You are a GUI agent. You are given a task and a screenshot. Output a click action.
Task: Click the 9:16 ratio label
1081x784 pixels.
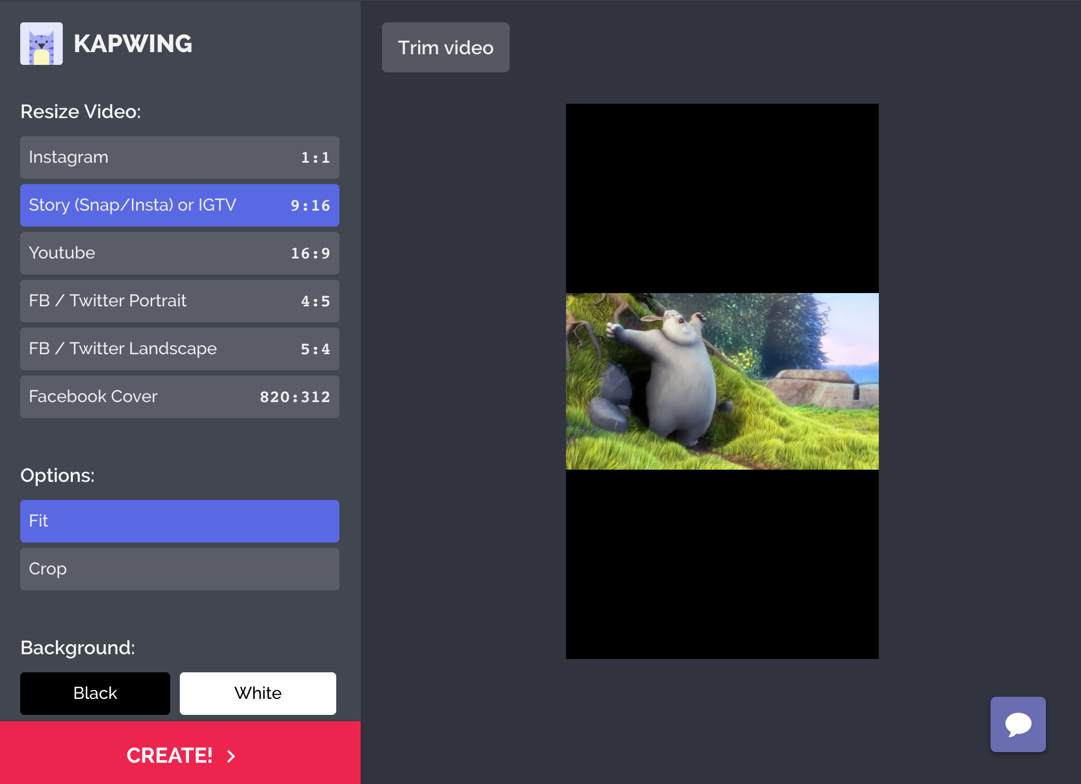pyautogui.click(x=310, y=206)
